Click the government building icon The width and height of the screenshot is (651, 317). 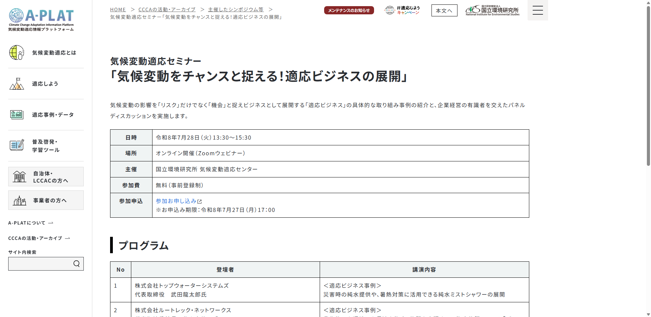(19, 177)
